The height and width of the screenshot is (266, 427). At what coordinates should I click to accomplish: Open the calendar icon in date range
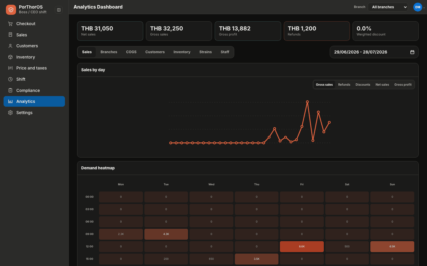coord(412,52)
